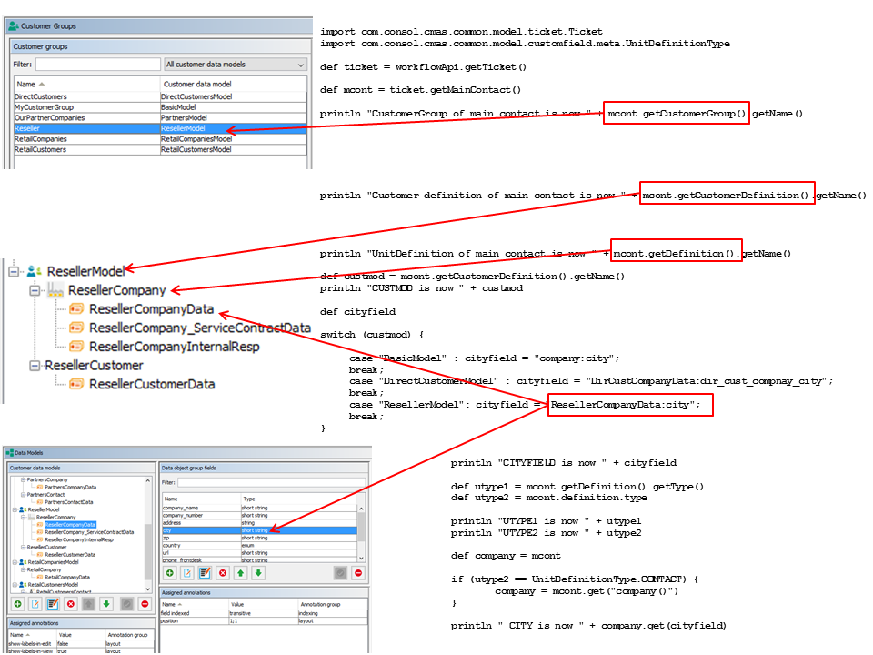The width and height of the screenshot is (873, 655).
Task: Collapse the ResellerModel node in large tree
Action: point(14,270)
